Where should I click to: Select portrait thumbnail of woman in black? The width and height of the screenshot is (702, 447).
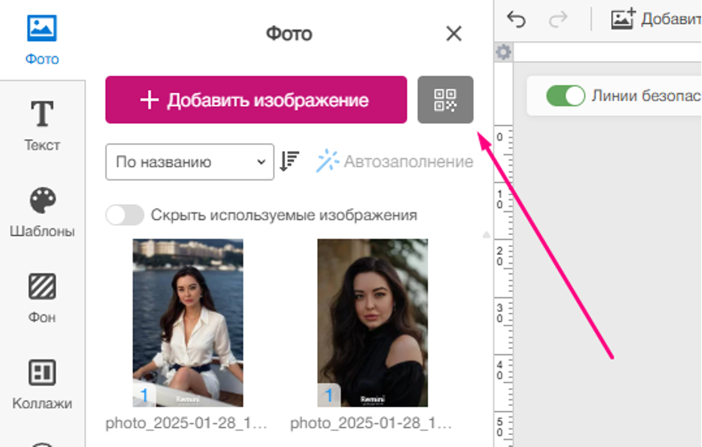tap(373, 322)
